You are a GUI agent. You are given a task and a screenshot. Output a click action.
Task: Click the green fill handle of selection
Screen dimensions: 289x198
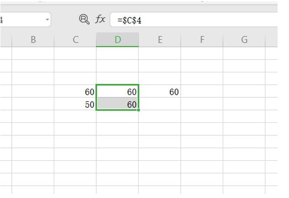[138, 110]
